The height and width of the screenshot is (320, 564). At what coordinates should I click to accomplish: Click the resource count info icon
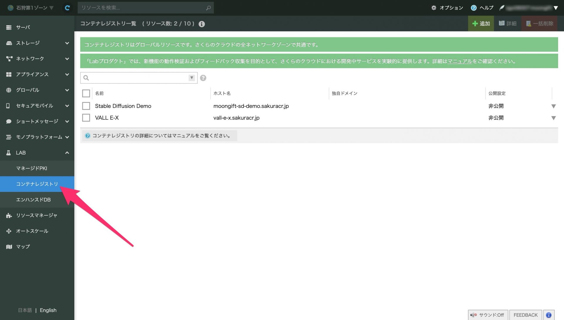pos(202,24)
